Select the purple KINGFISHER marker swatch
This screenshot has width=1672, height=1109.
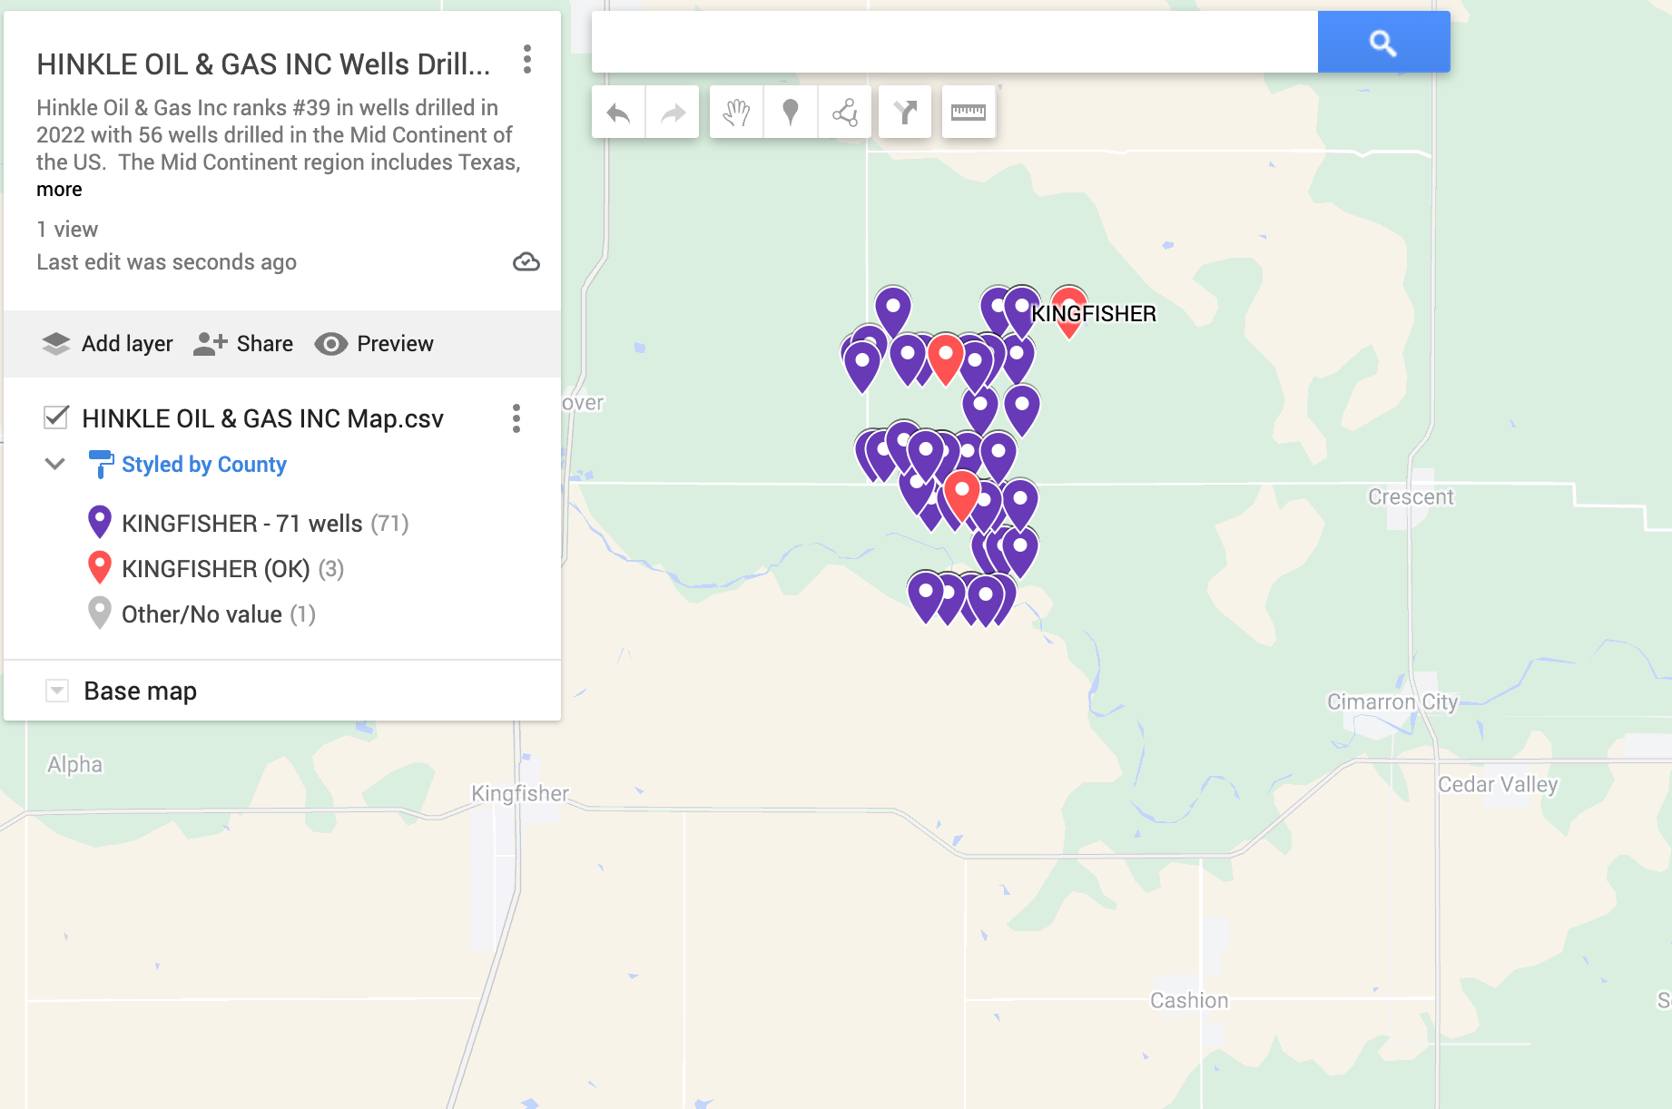coord(100,522)
